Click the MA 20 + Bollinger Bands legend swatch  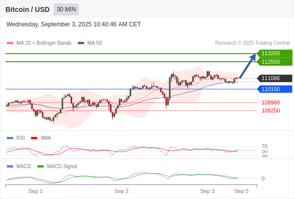coord(10,43)
